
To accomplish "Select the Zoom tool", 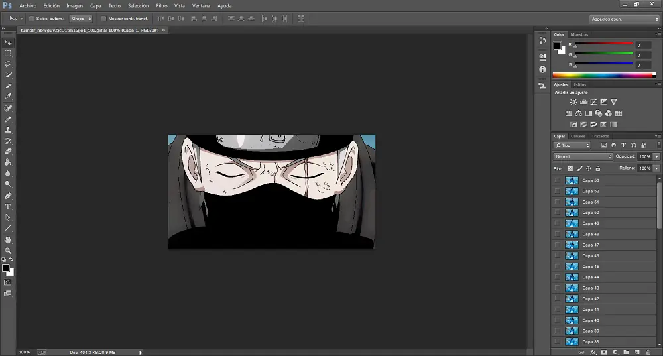I will click(x=8, y=251).
